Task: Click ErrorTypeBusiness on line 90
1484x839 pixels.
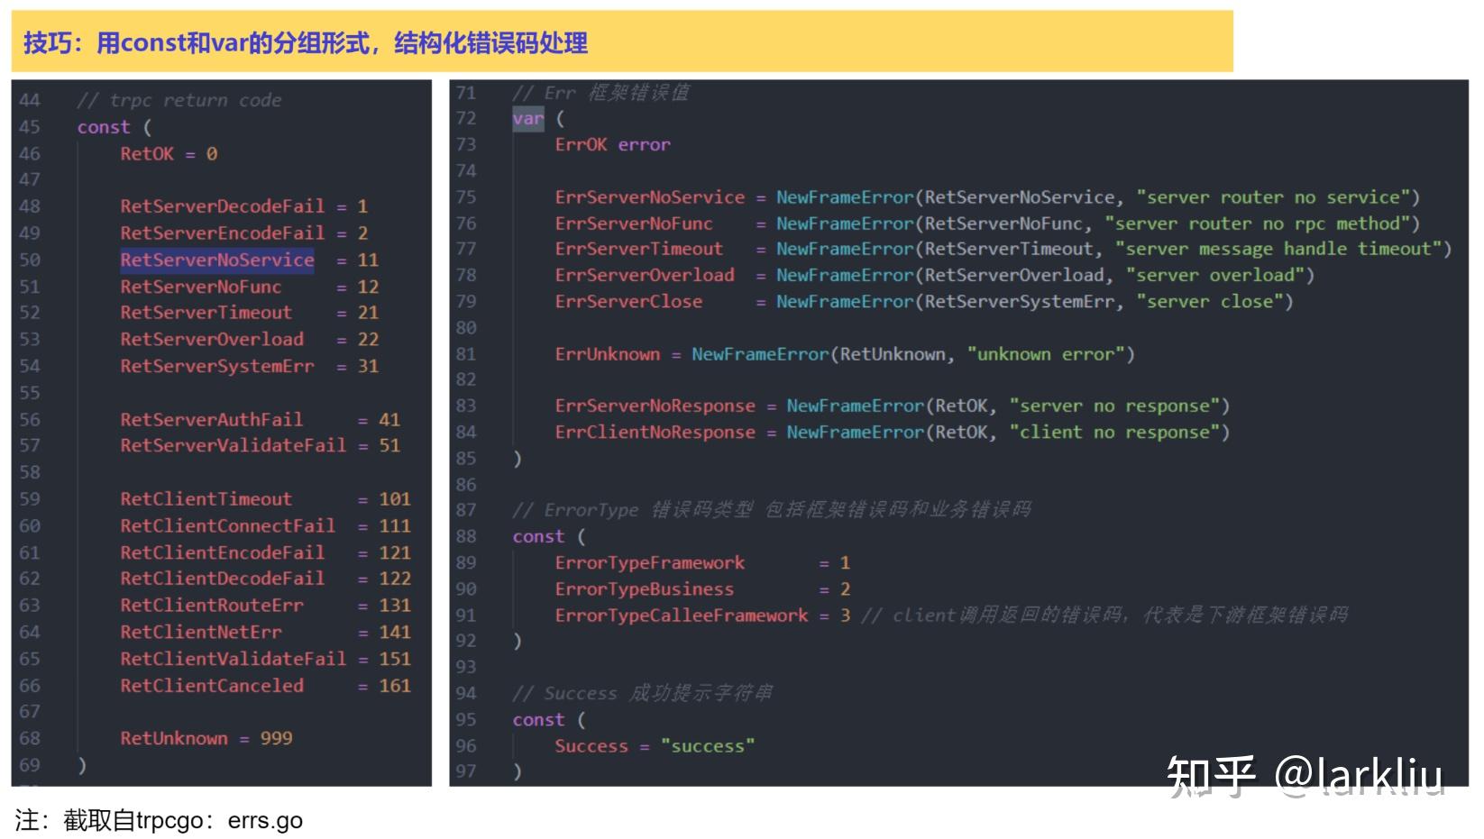Action: [x=645, y=589]
